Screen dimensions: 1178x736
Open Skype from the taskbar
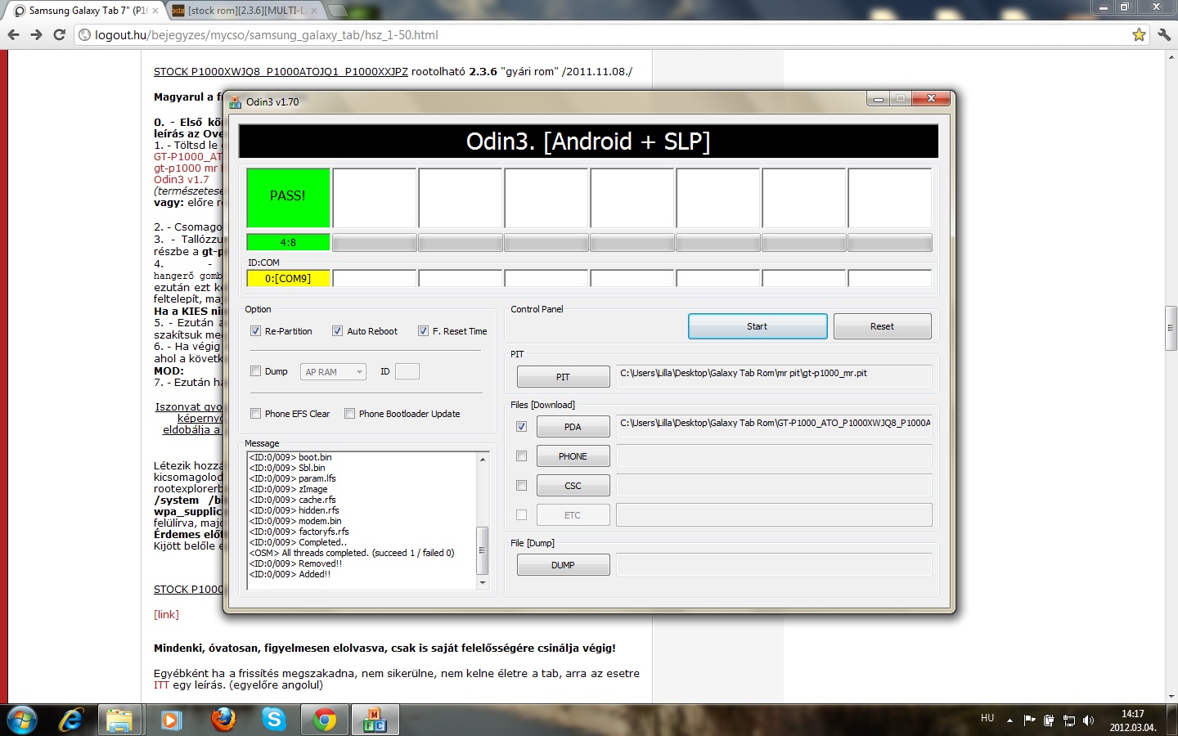point(274,720)
